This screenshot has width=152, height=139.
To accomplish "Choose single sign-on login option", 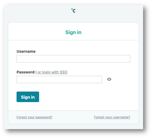I will [x=52, y=72].
